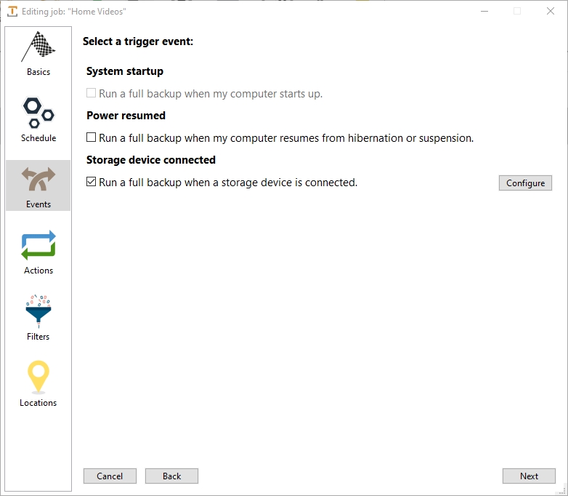Enable backup on system startup checkbox
Image resolution: width=568 pixels, height=496 pixels.
click(x=91, y=93)
